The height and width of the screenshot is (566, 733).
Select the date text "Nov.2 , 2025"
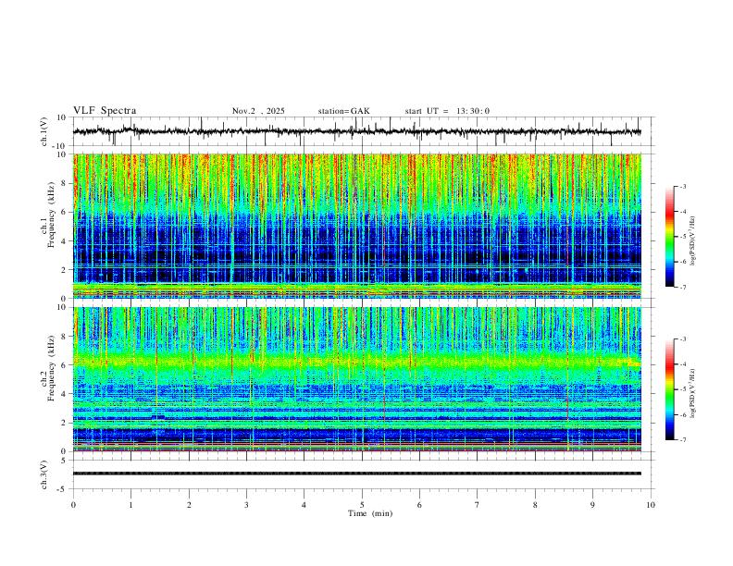tap(258, 111)
